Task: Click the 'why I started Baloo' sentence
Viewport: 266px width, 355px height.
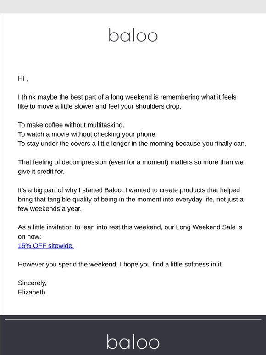Action: pyautogui.click(x=71, y=190)
